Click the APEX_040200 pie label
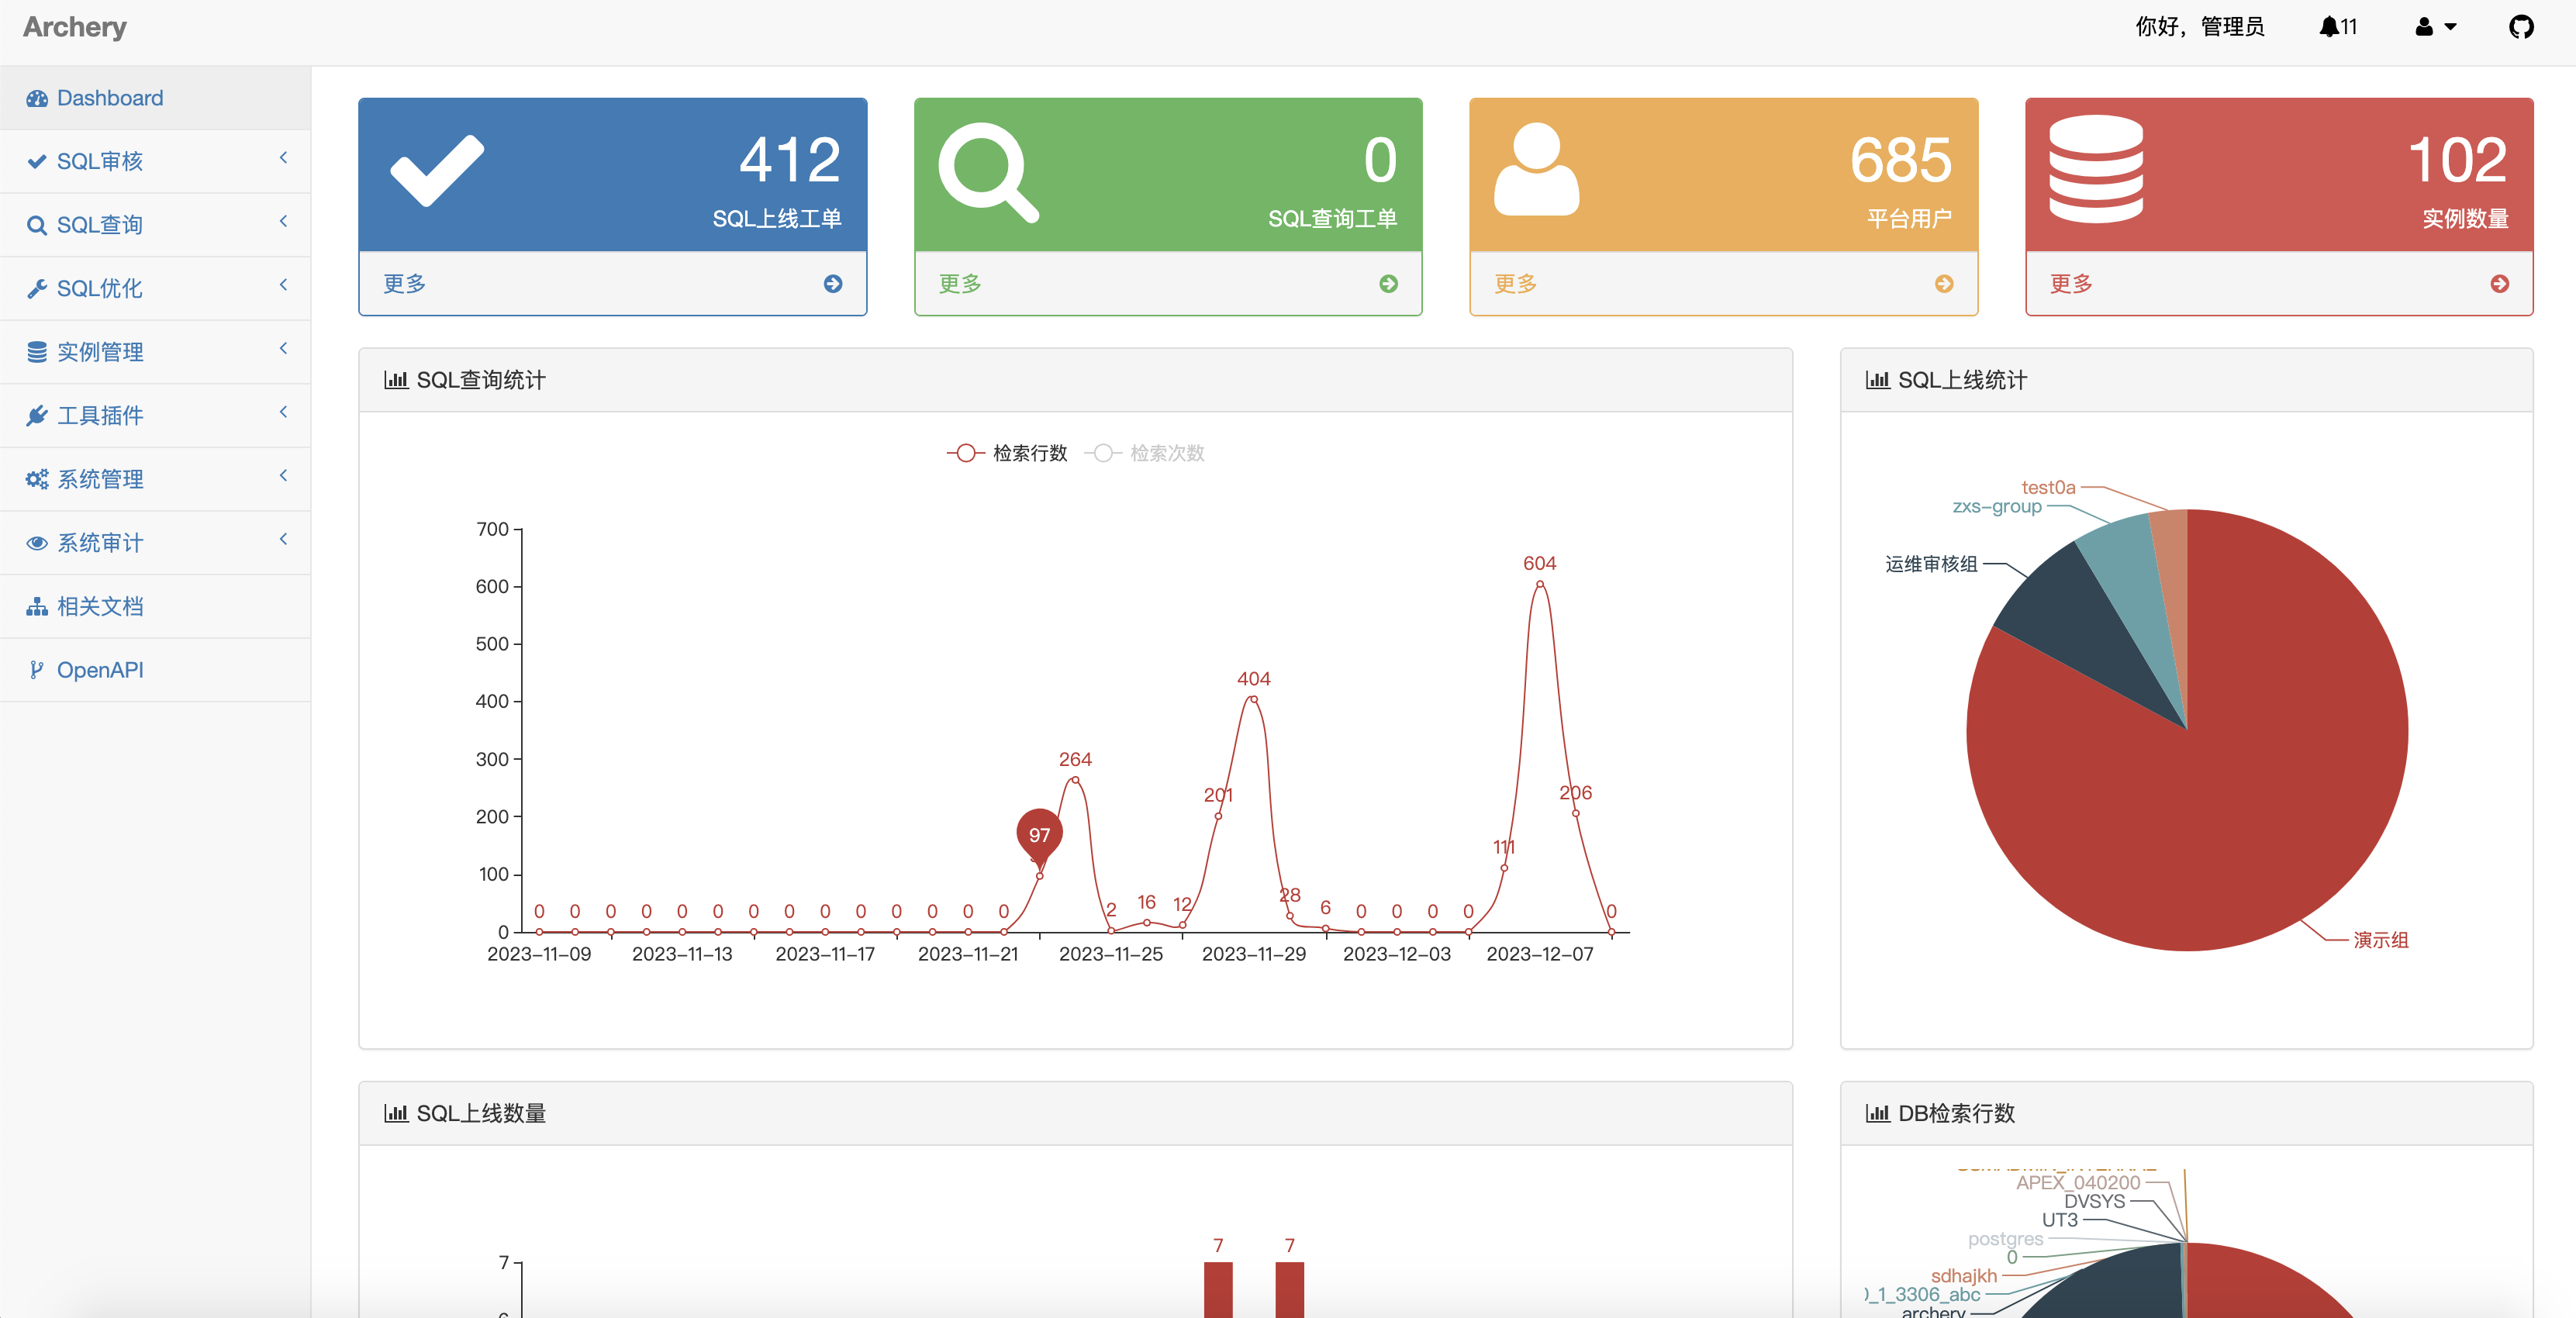Viewport: 2576px width, 1318px height. (x=2078, y=1183)
